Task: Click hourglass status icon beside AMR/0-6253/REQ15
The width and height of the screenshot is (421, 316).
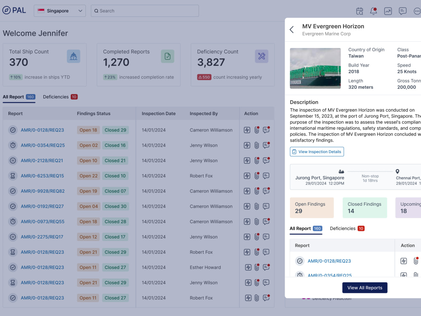Action: 13,176
